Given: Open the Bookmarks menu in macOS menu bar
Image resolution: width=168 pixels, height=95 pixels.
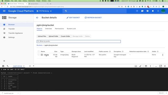Looking at the screenshot, I should tap(31, 1).
